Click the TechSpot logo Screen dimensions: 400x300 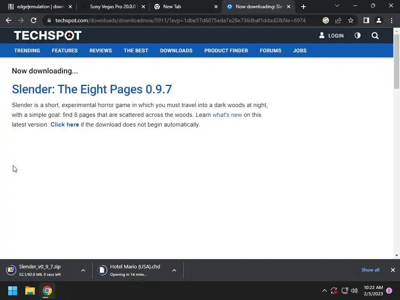[x=48, y=36]
